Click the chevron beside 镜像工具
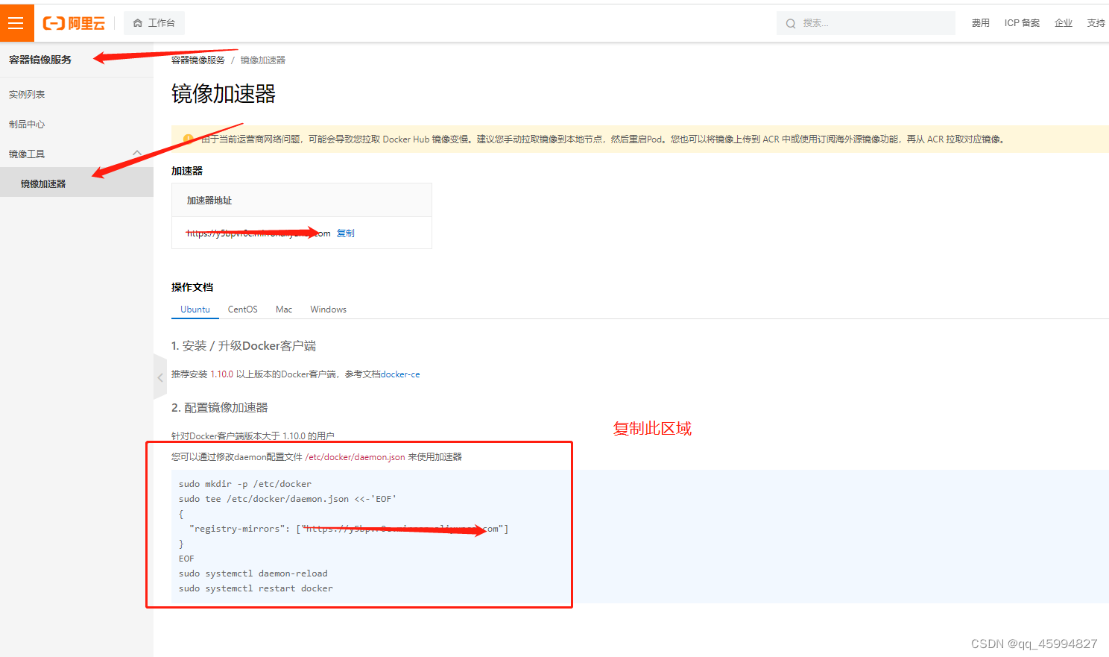 pos(137,153)
